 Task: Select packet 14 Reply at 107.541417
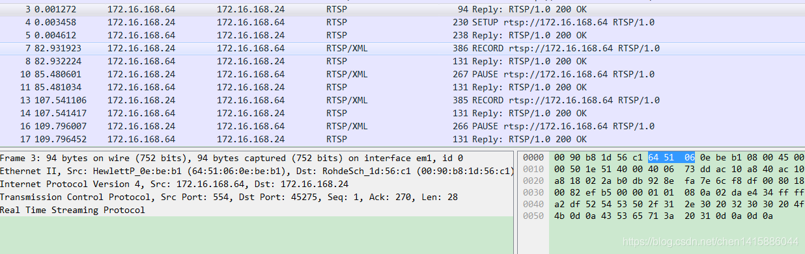click(x=402, y=113)
